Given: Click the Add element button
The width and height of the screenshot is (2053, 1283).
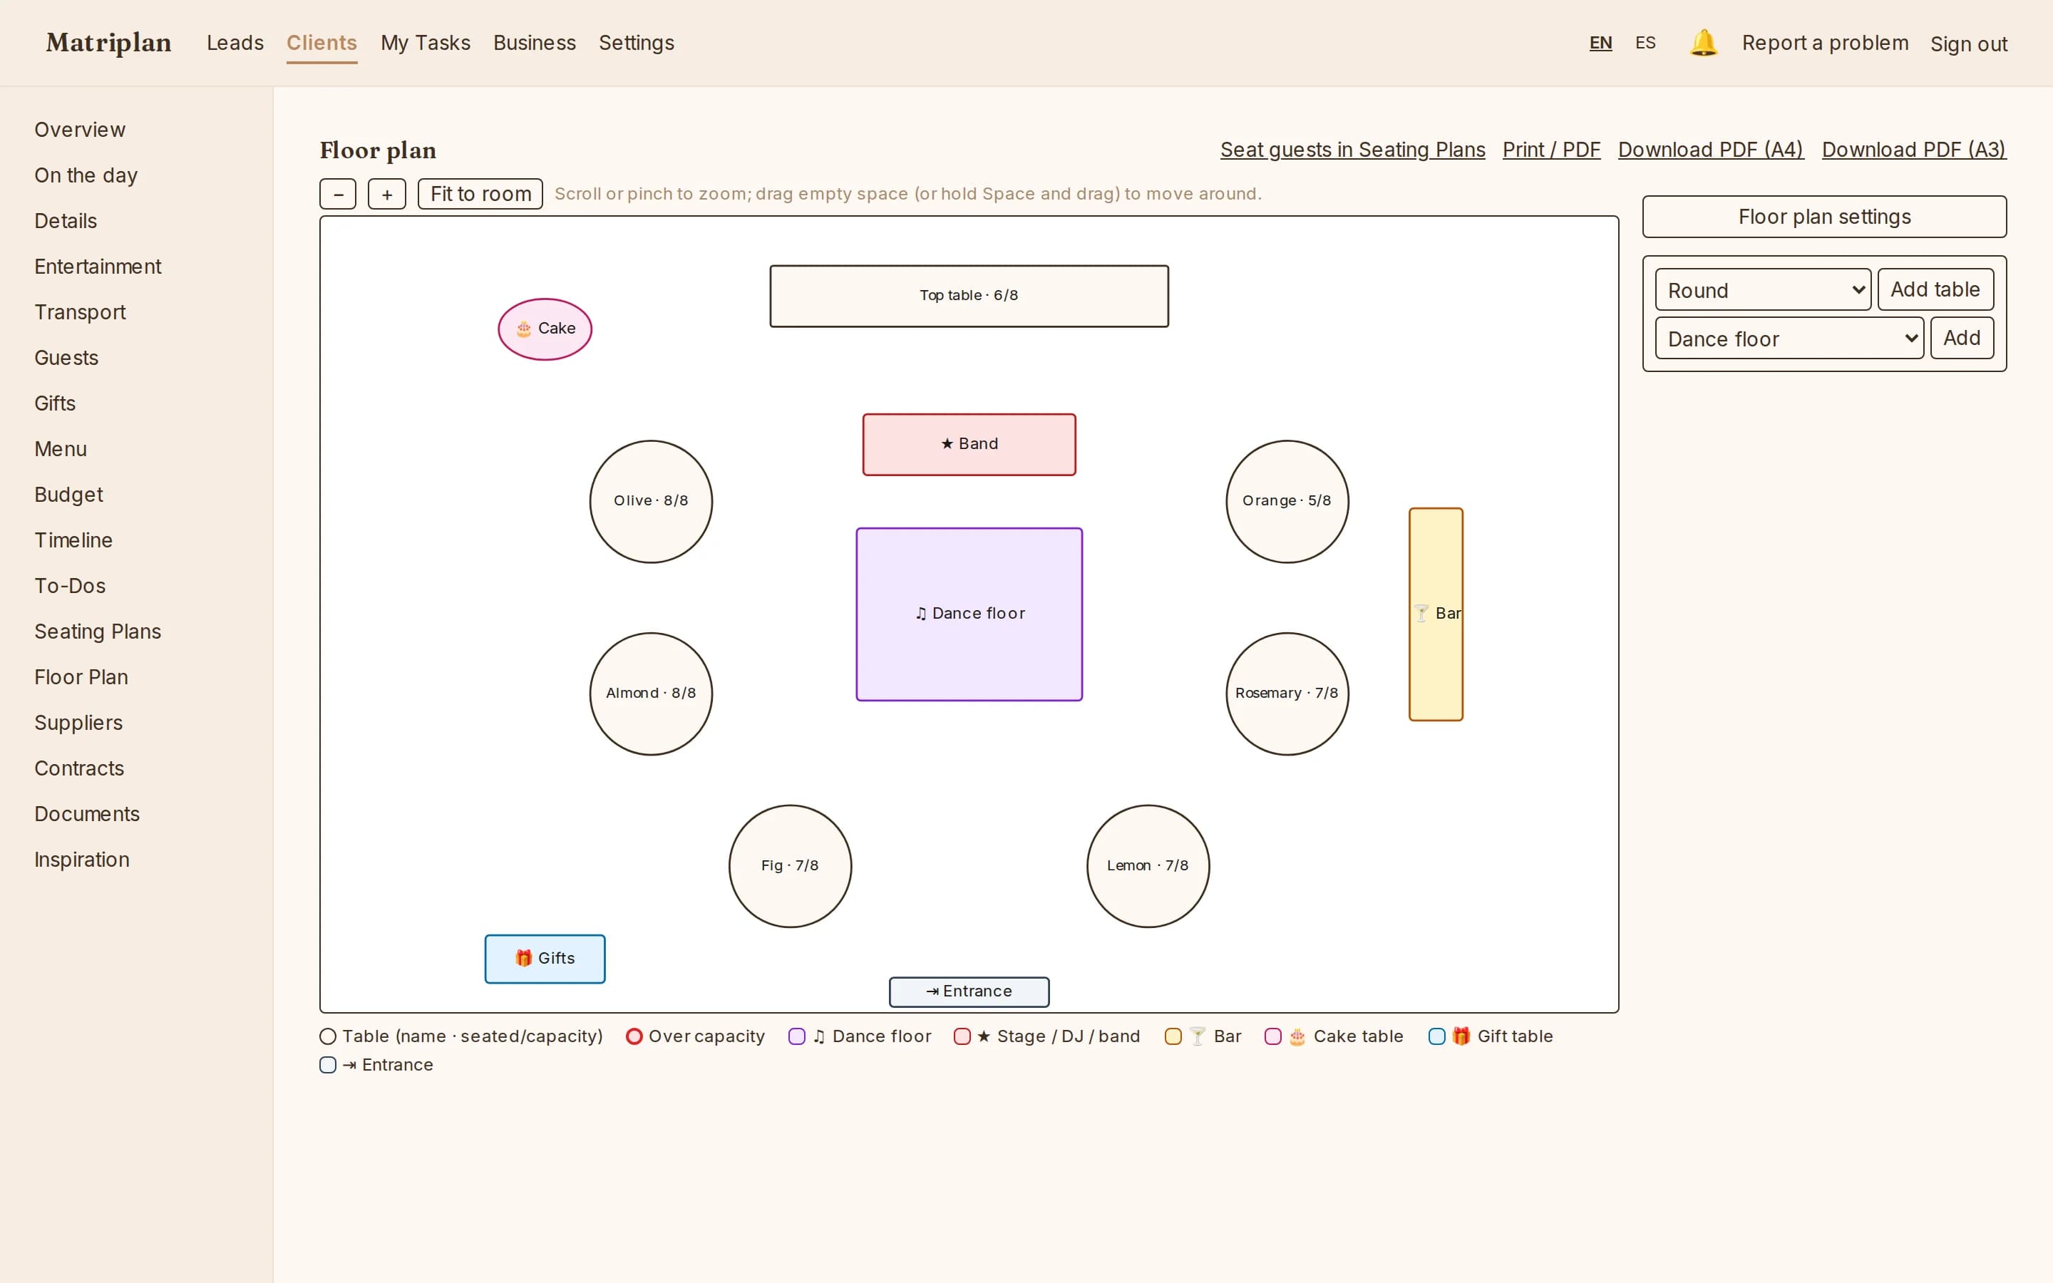Looking at the screenshot, I should pos(1961,338).
